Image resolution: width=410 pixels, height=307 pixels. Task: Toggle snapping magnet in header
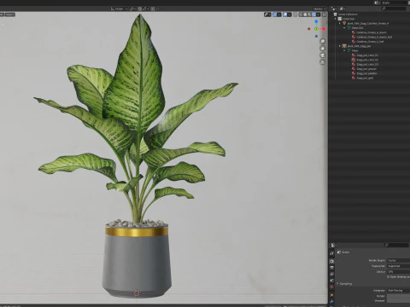140,9
